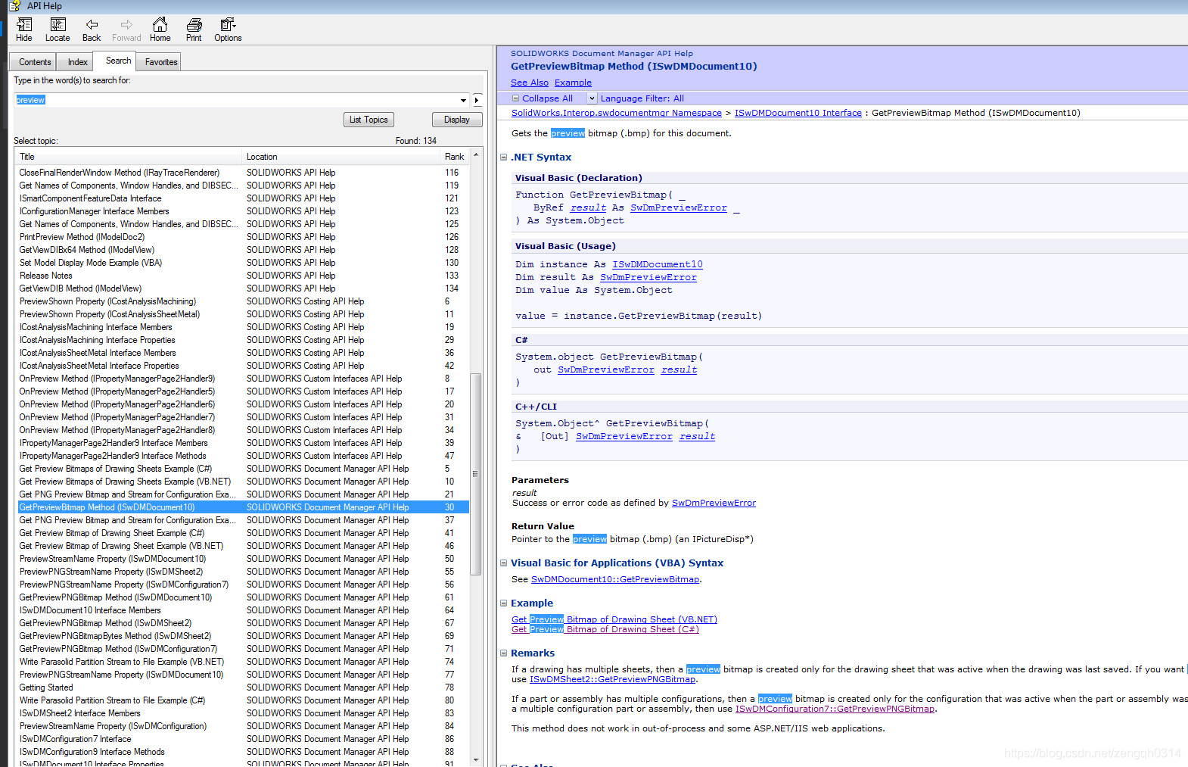The height and width of the screenshot is (767, 1188).
Task: Click the results list scroll-up arrow
Action: coord(476,154)
